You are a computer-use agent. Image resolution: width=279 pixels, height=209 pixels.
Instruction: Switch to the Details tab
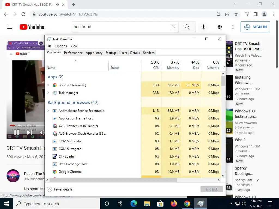point(135,53)
